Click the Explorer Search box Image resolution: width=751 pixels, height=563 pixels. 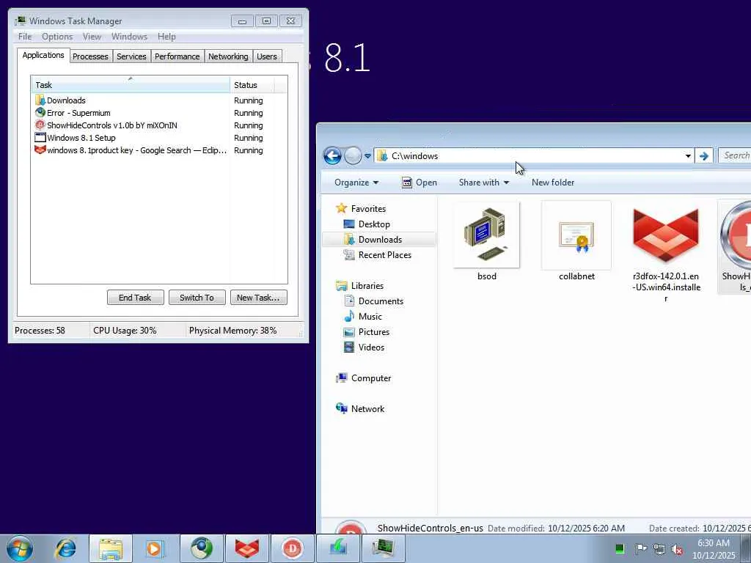(735, 155)
